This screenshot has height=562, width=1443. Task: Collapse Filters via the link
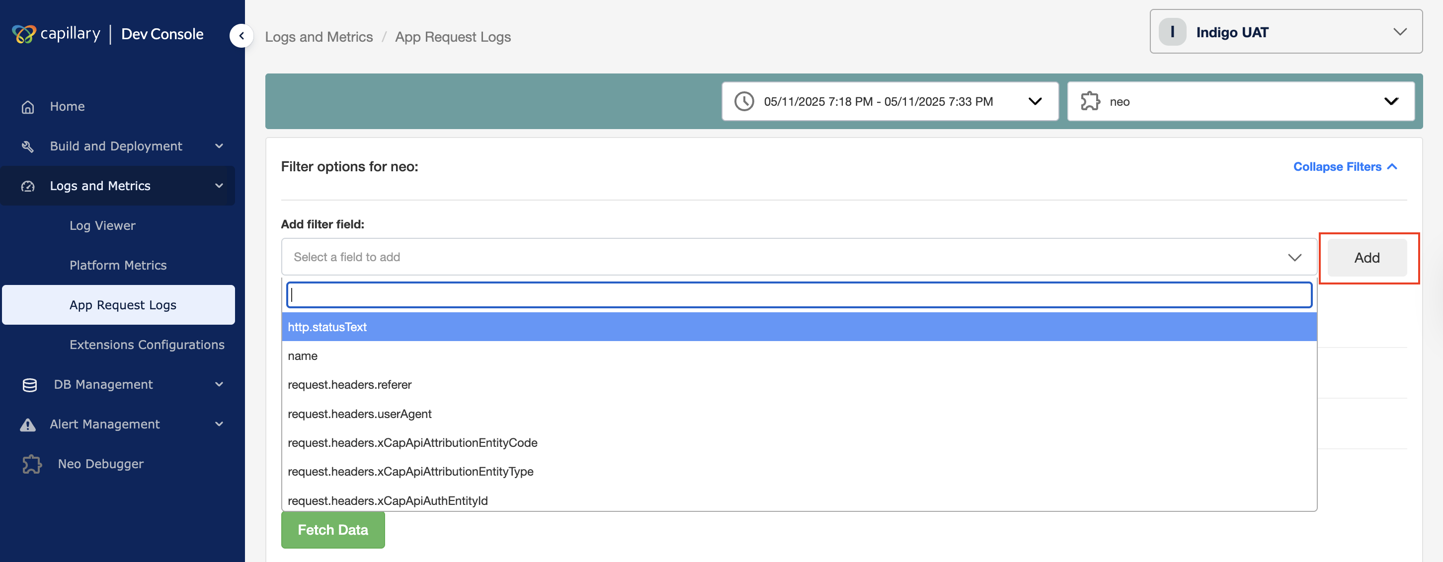point(1344,167)
